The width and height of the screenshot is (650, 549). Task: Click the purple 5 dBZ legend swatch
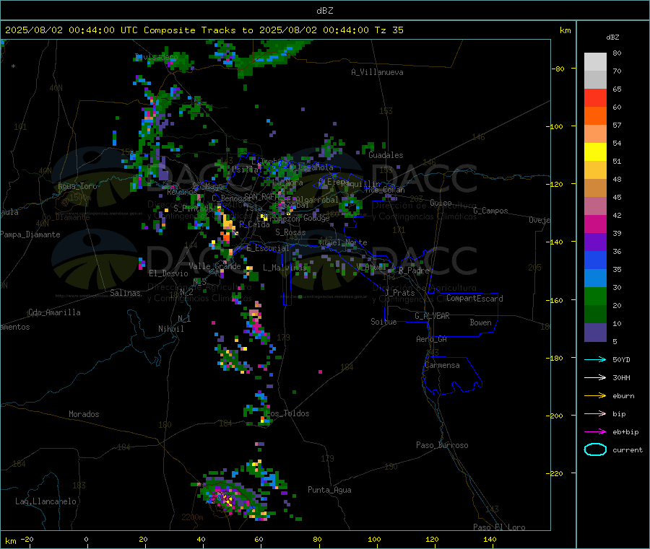point(595,333)
